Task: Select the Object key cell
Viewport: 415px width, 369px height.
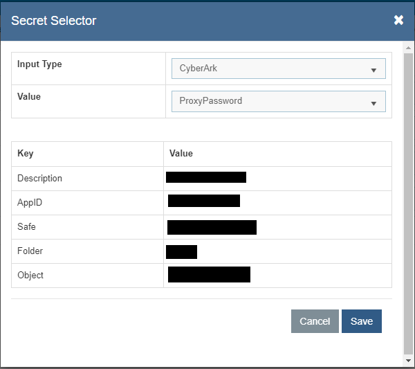Action: click(x=30, y=275)
